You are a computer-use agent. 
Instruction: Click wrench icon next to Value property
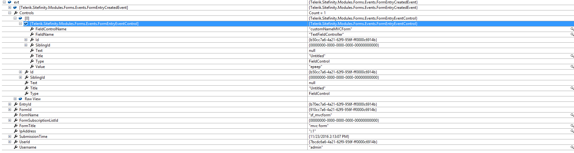pyautogui.click(x=32, y=67)
